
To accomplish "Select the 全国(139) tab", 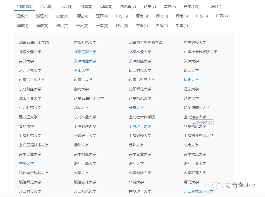I will point(24,6).
